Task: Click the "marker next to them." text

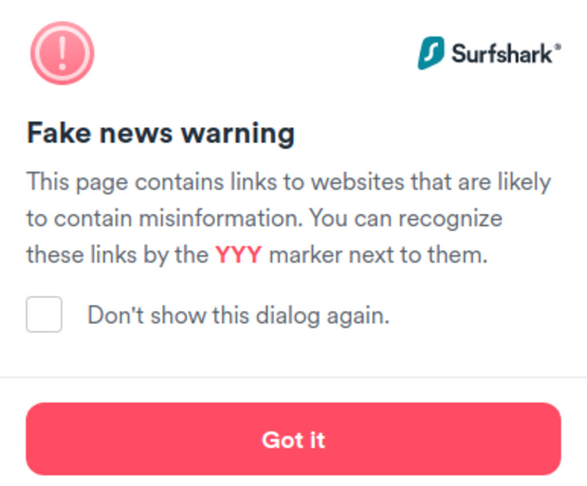Action: click(378, 254)
